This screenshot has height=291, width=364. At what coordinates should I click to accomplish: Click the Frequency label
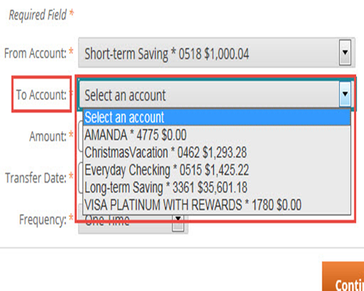tap(43, 220)
